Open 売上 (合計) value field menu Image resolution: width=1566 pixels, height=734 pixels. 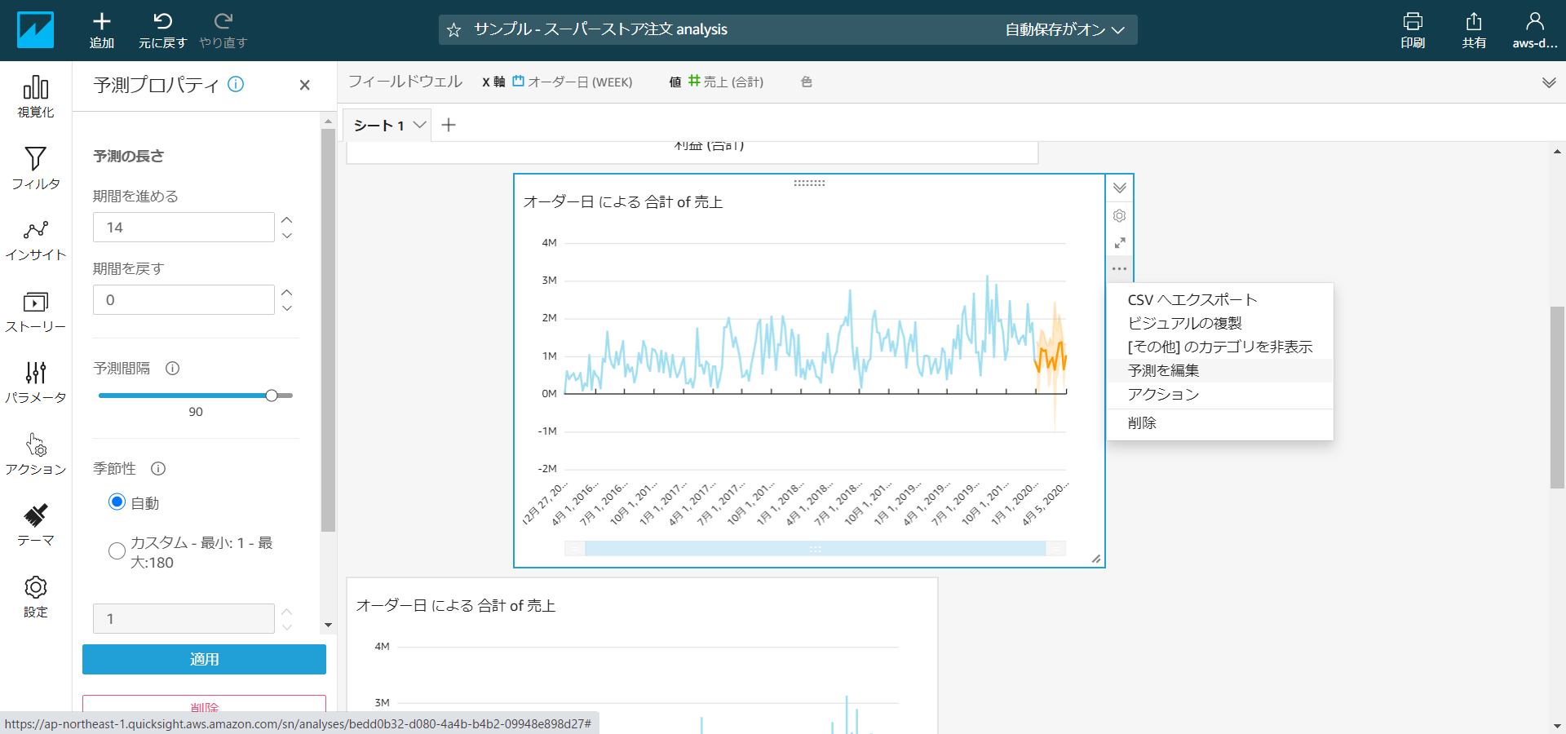[x=726, y=82]
